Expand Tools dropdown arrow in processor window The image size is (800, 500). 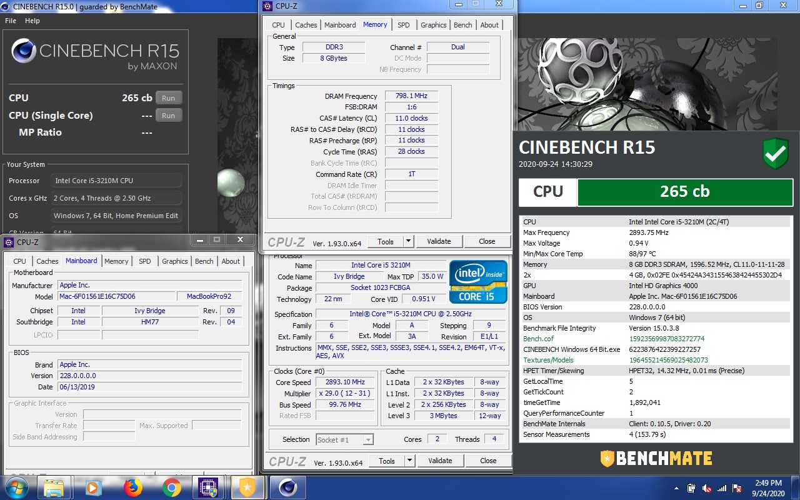[409, 461]
